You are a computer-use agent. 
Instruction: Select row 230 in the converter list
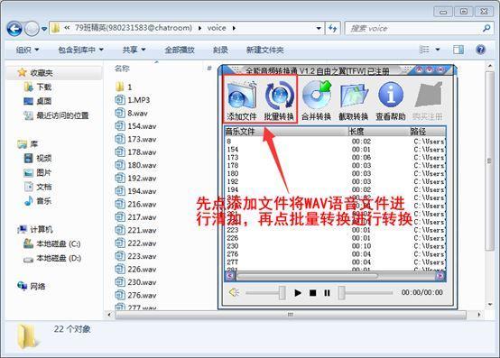coord(336,246)
